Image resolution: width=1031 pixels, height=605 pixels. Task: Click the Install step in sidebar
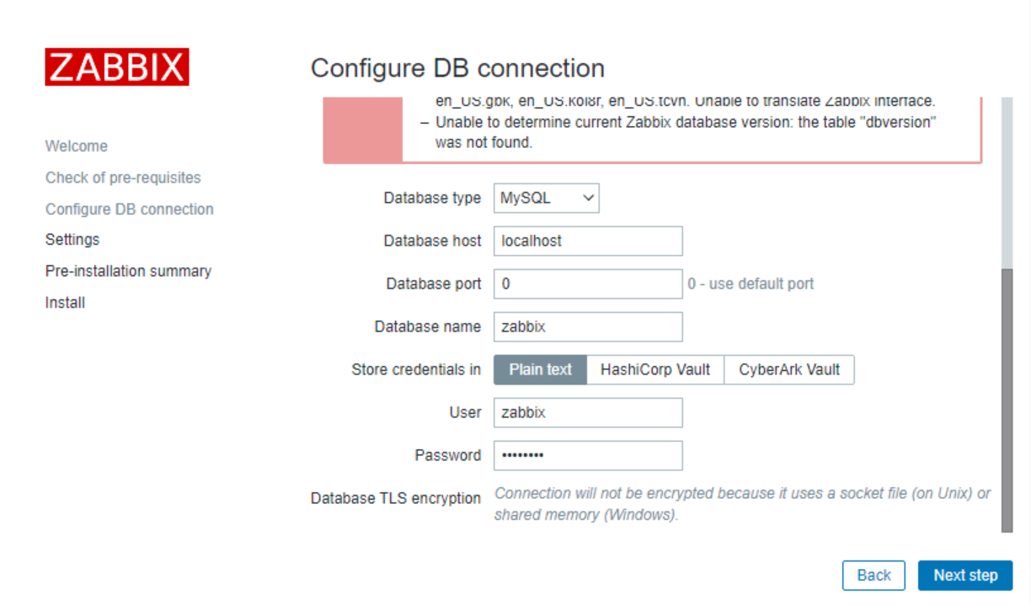(x=65, y=302)
